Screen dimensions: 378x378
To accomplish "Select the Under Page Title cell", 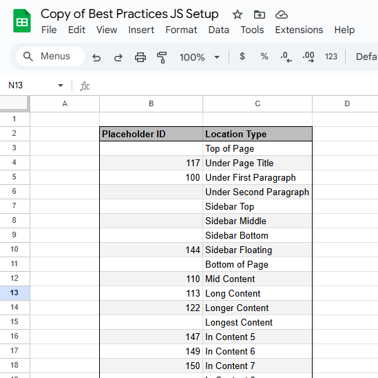I will (258, 163).
